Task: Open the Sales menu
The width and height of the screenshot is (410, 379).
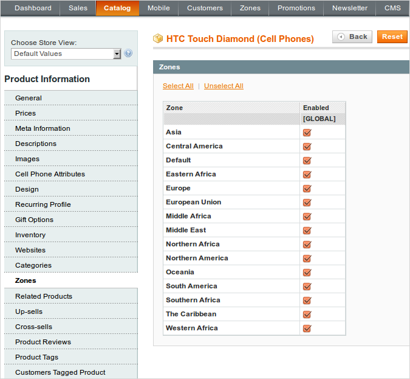Action: [x=78, y=8]
